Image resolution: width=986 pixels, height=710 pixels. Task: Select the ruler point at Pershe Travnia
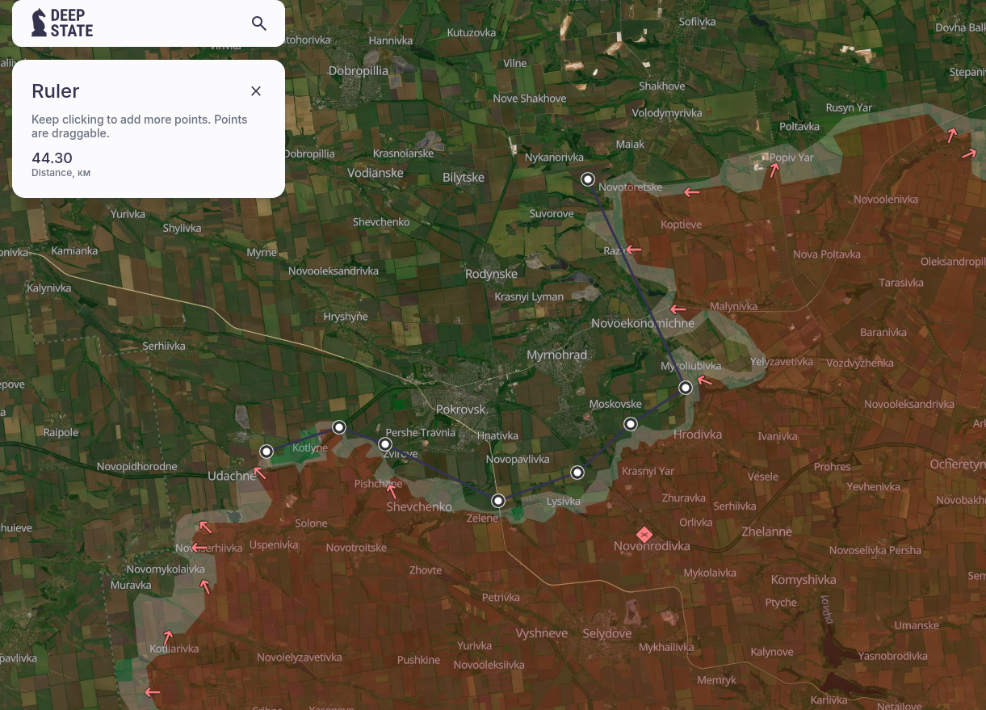(x=385, y=444)
